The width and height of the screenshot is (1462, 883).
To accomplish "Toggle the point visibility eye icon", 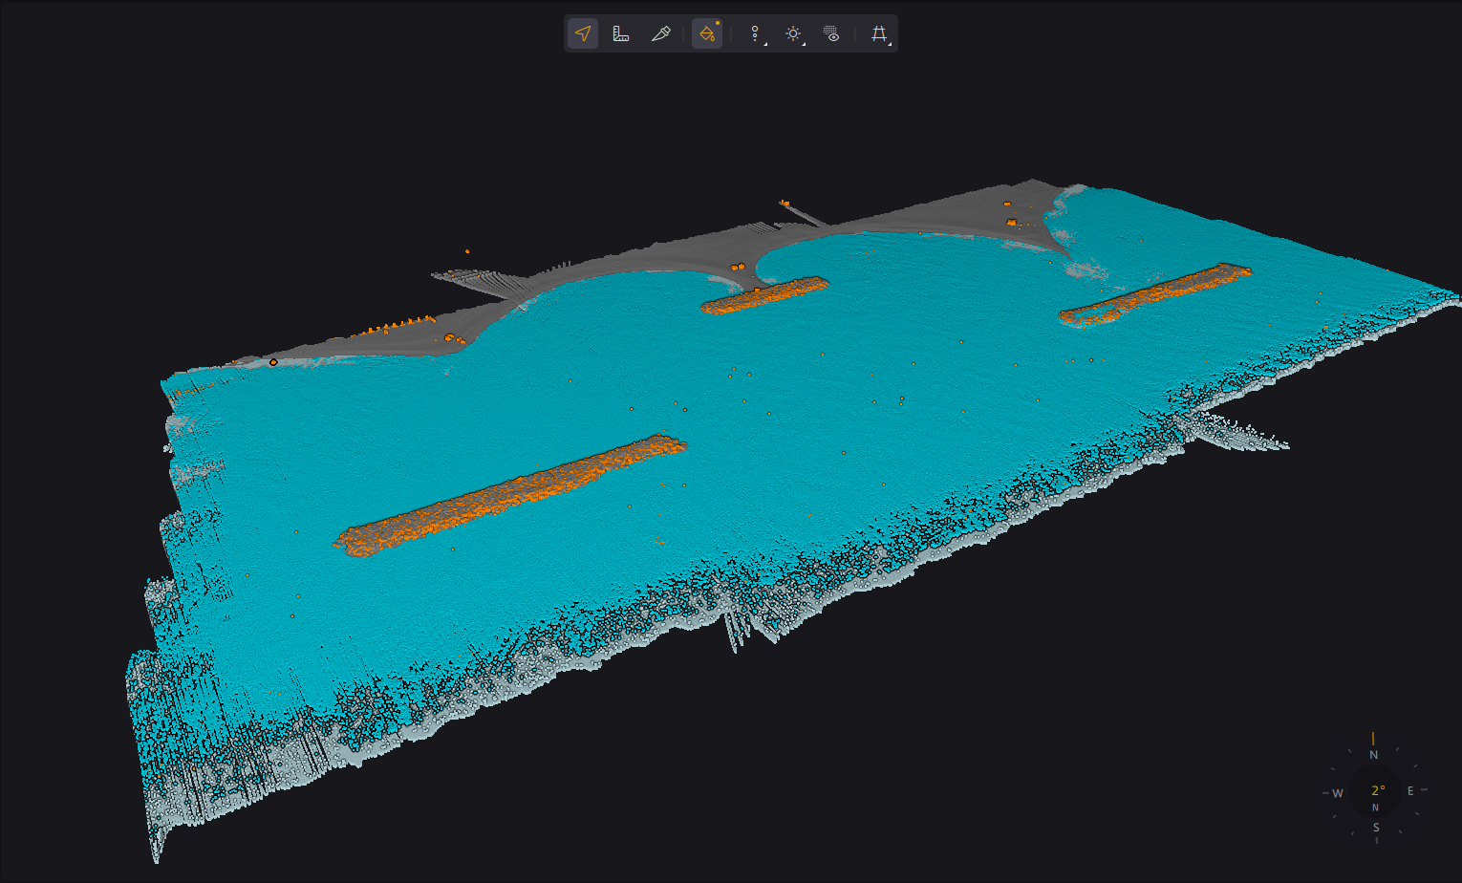I will pyautogui.click(x=831, y=33).
